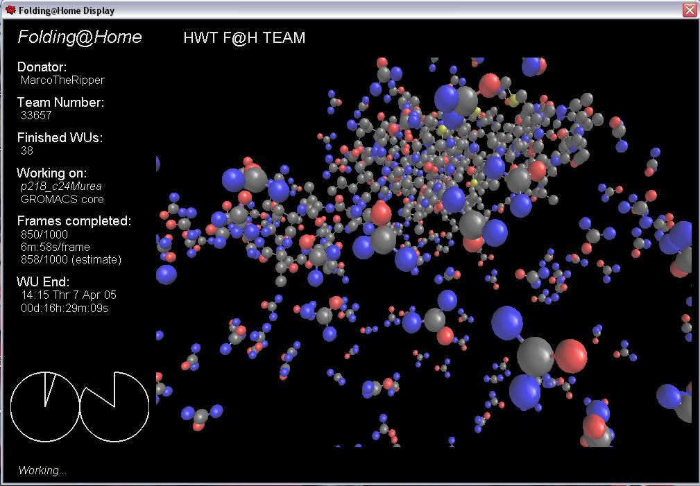
Task: Click the 6m:58s/frame timing text
Action: [x=56, y=247]
